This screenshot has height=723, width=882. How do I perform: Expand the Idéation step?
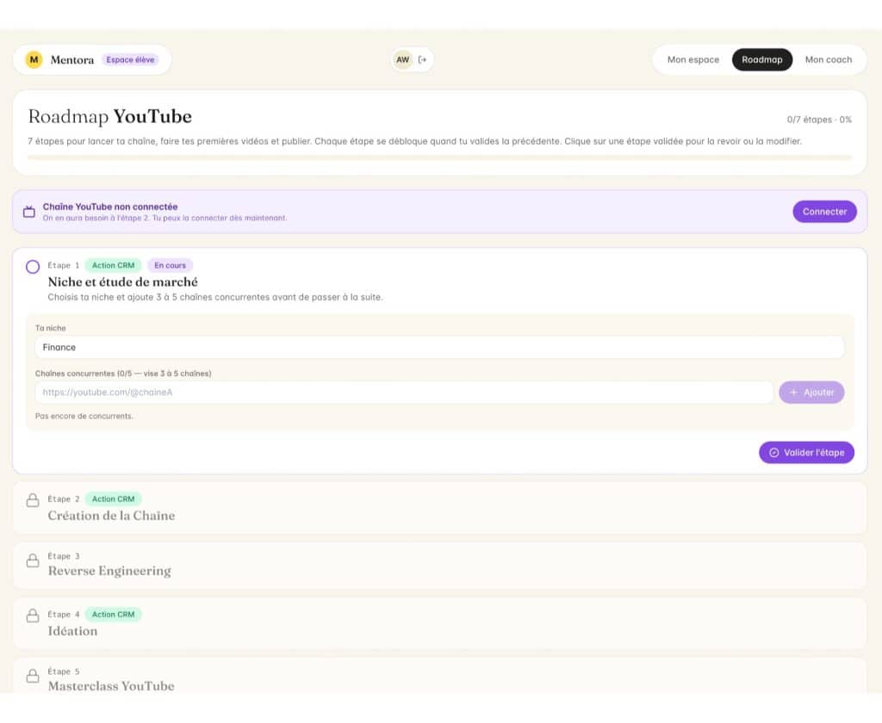439,623
